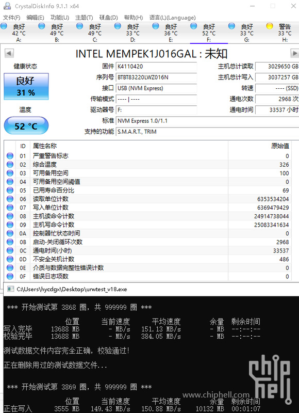The width and height of the screenshot is (299, 413).
Task: Click the 固件 field showing K4110420
Action: pyautogui.click(x=156, y=67)
